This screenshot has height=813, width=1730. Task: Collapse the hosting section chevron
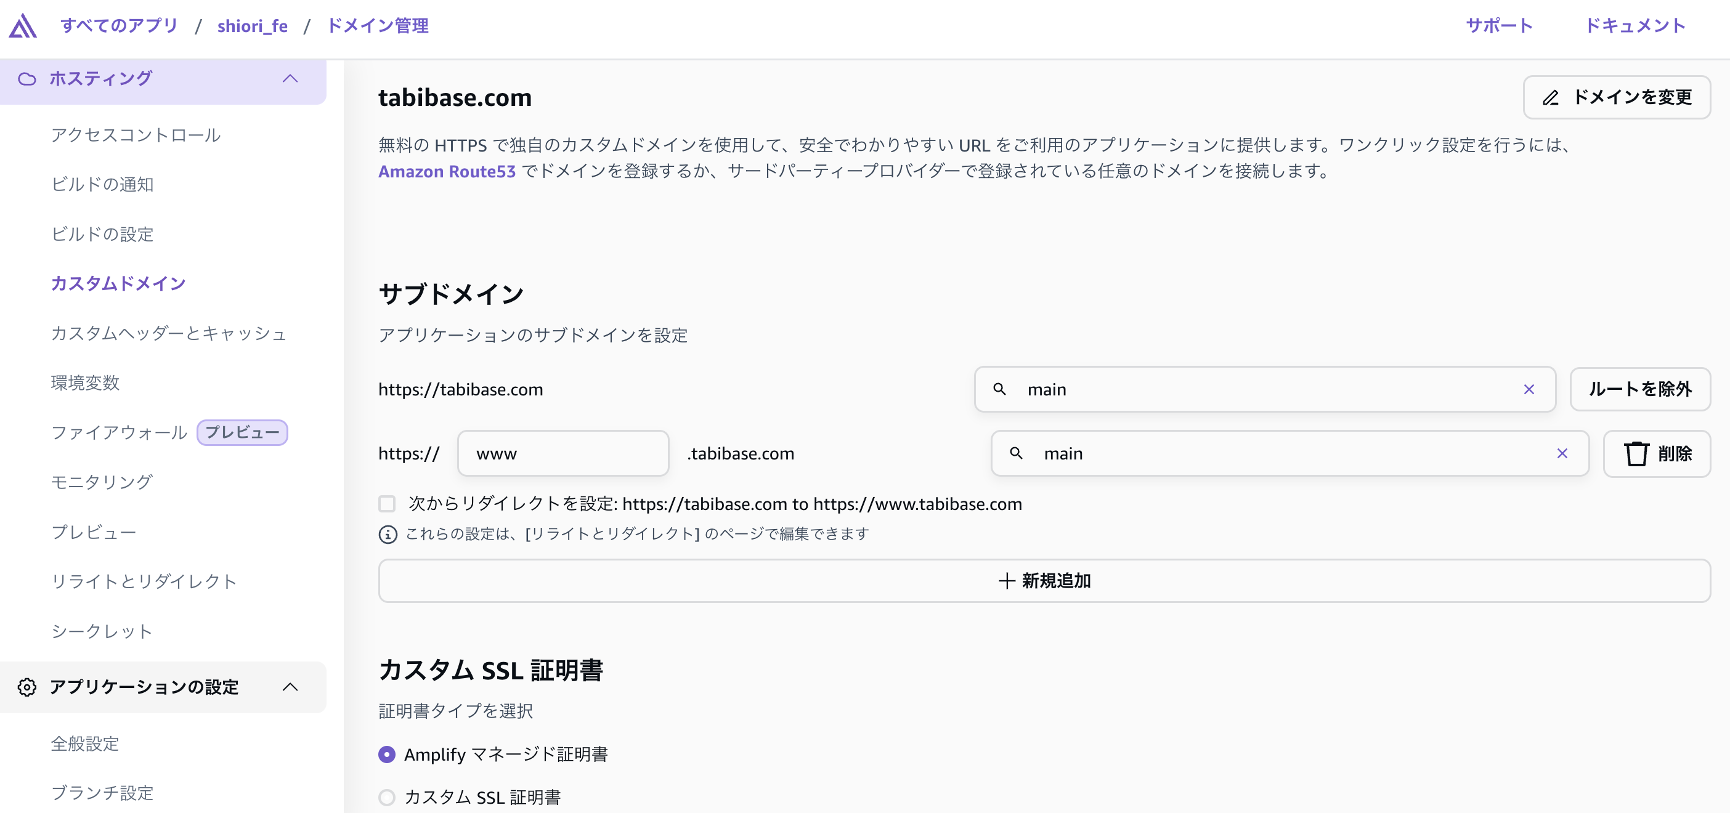pyautogui.click(x=290, y=79)
